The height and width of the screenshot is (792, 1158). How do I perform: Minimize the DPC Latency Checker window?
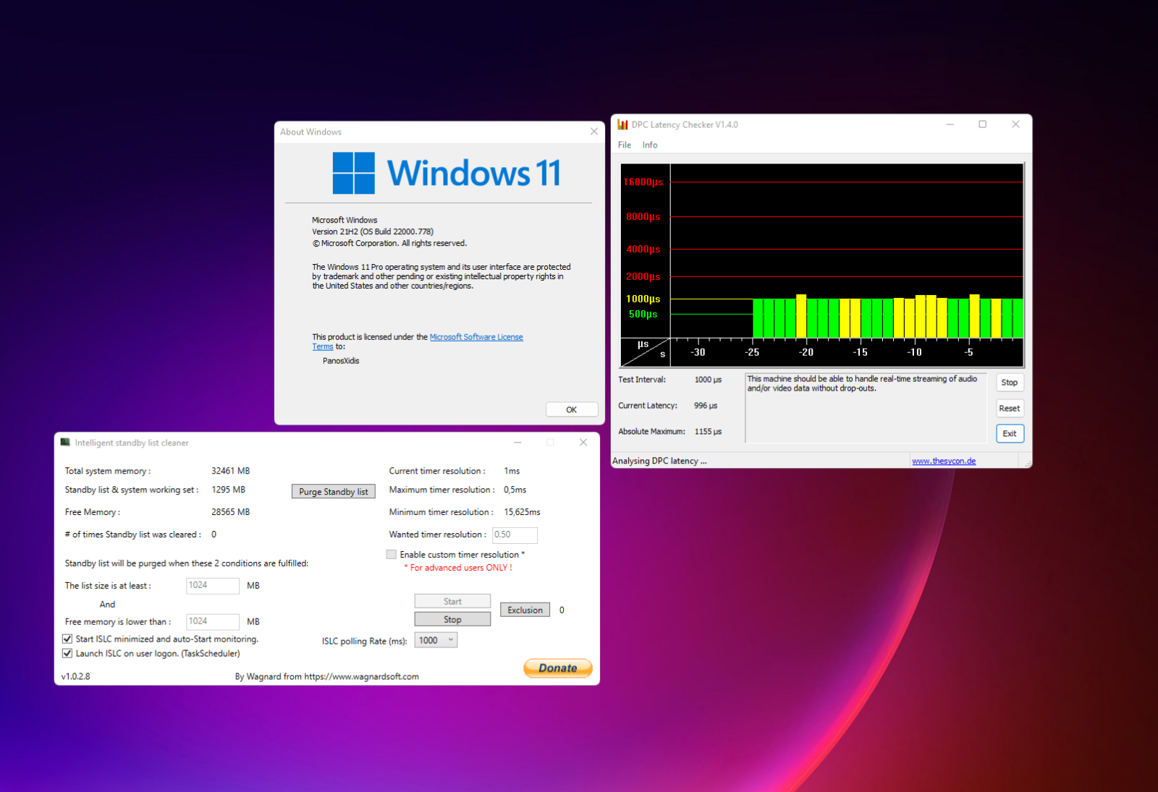click(x=950, y=124)
